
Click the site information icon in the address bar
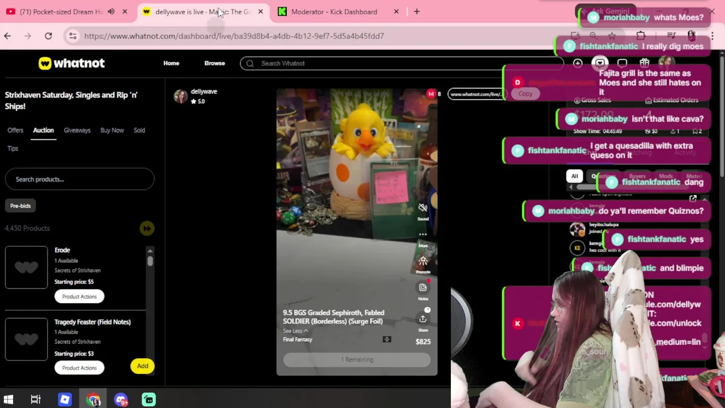pyautogui.click(x=72, y=36)
